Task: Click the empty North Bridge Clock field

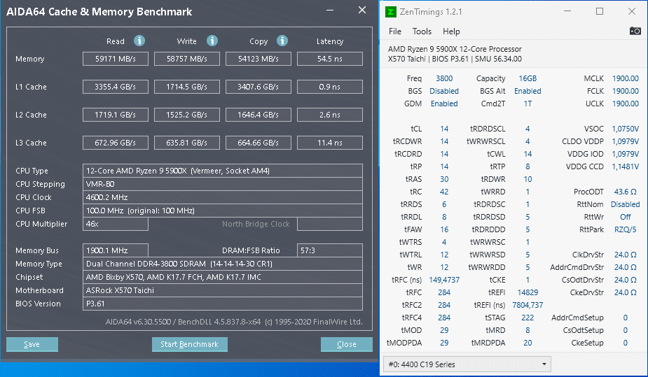Action: 330,224
